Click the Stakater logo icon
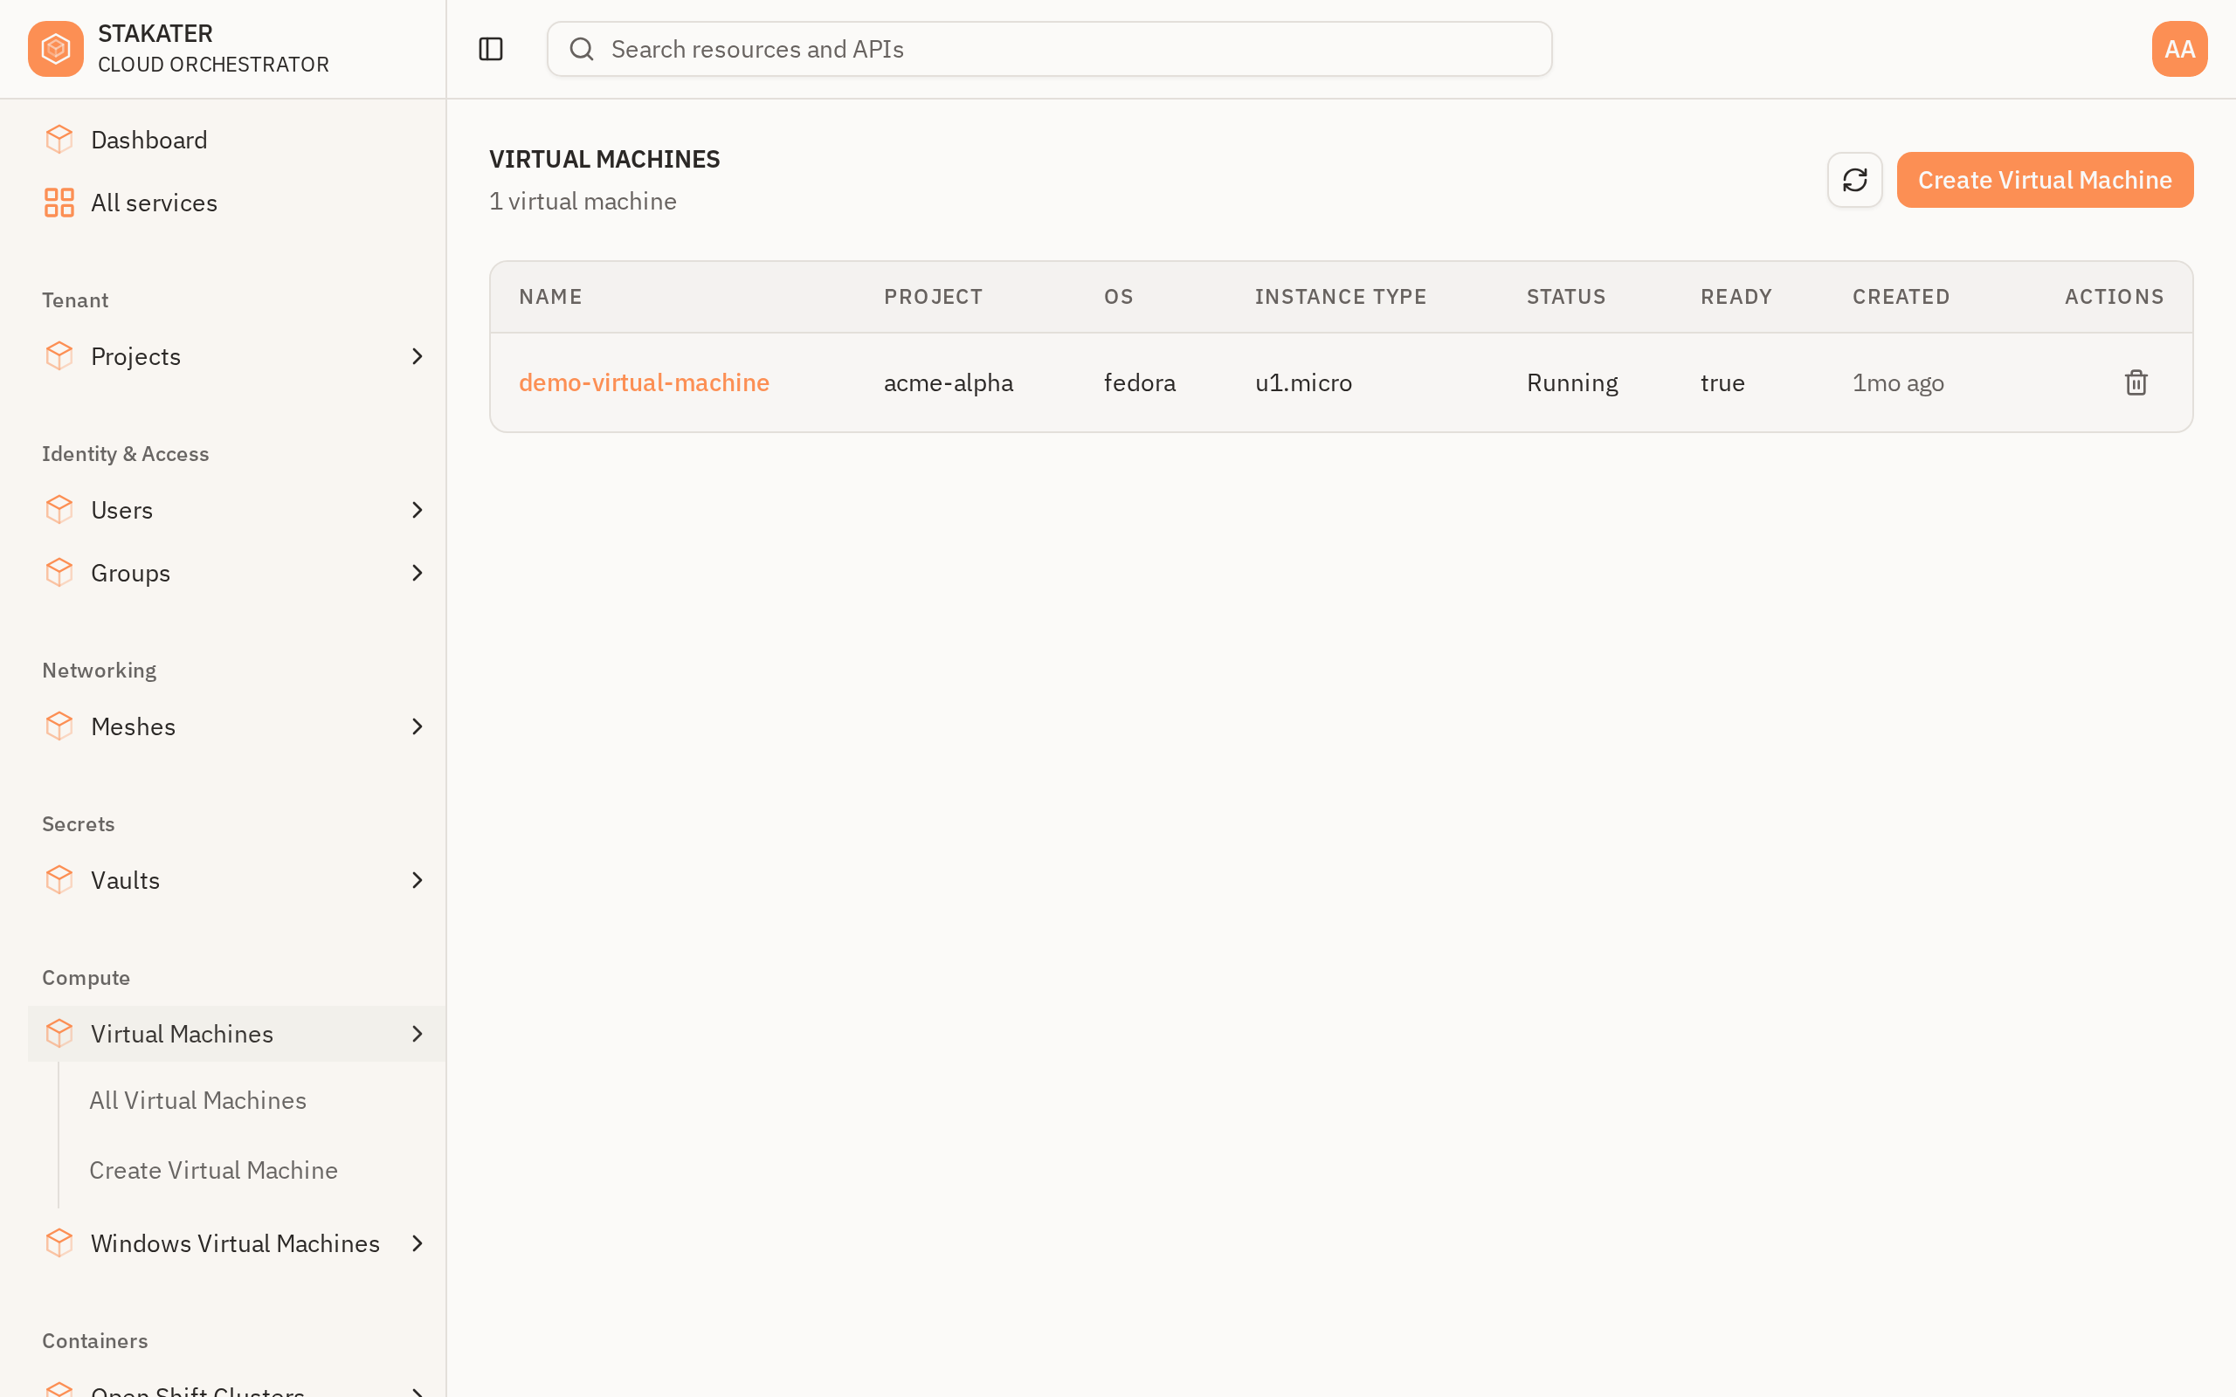2236x1397 pixels. click(x=55, y=49)
